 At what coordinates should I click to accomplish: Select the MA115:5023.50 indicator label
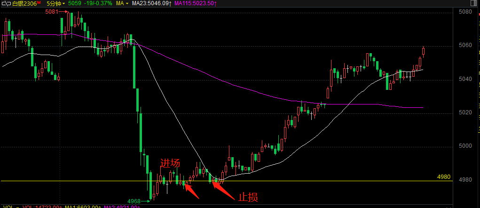coord(196,4)
